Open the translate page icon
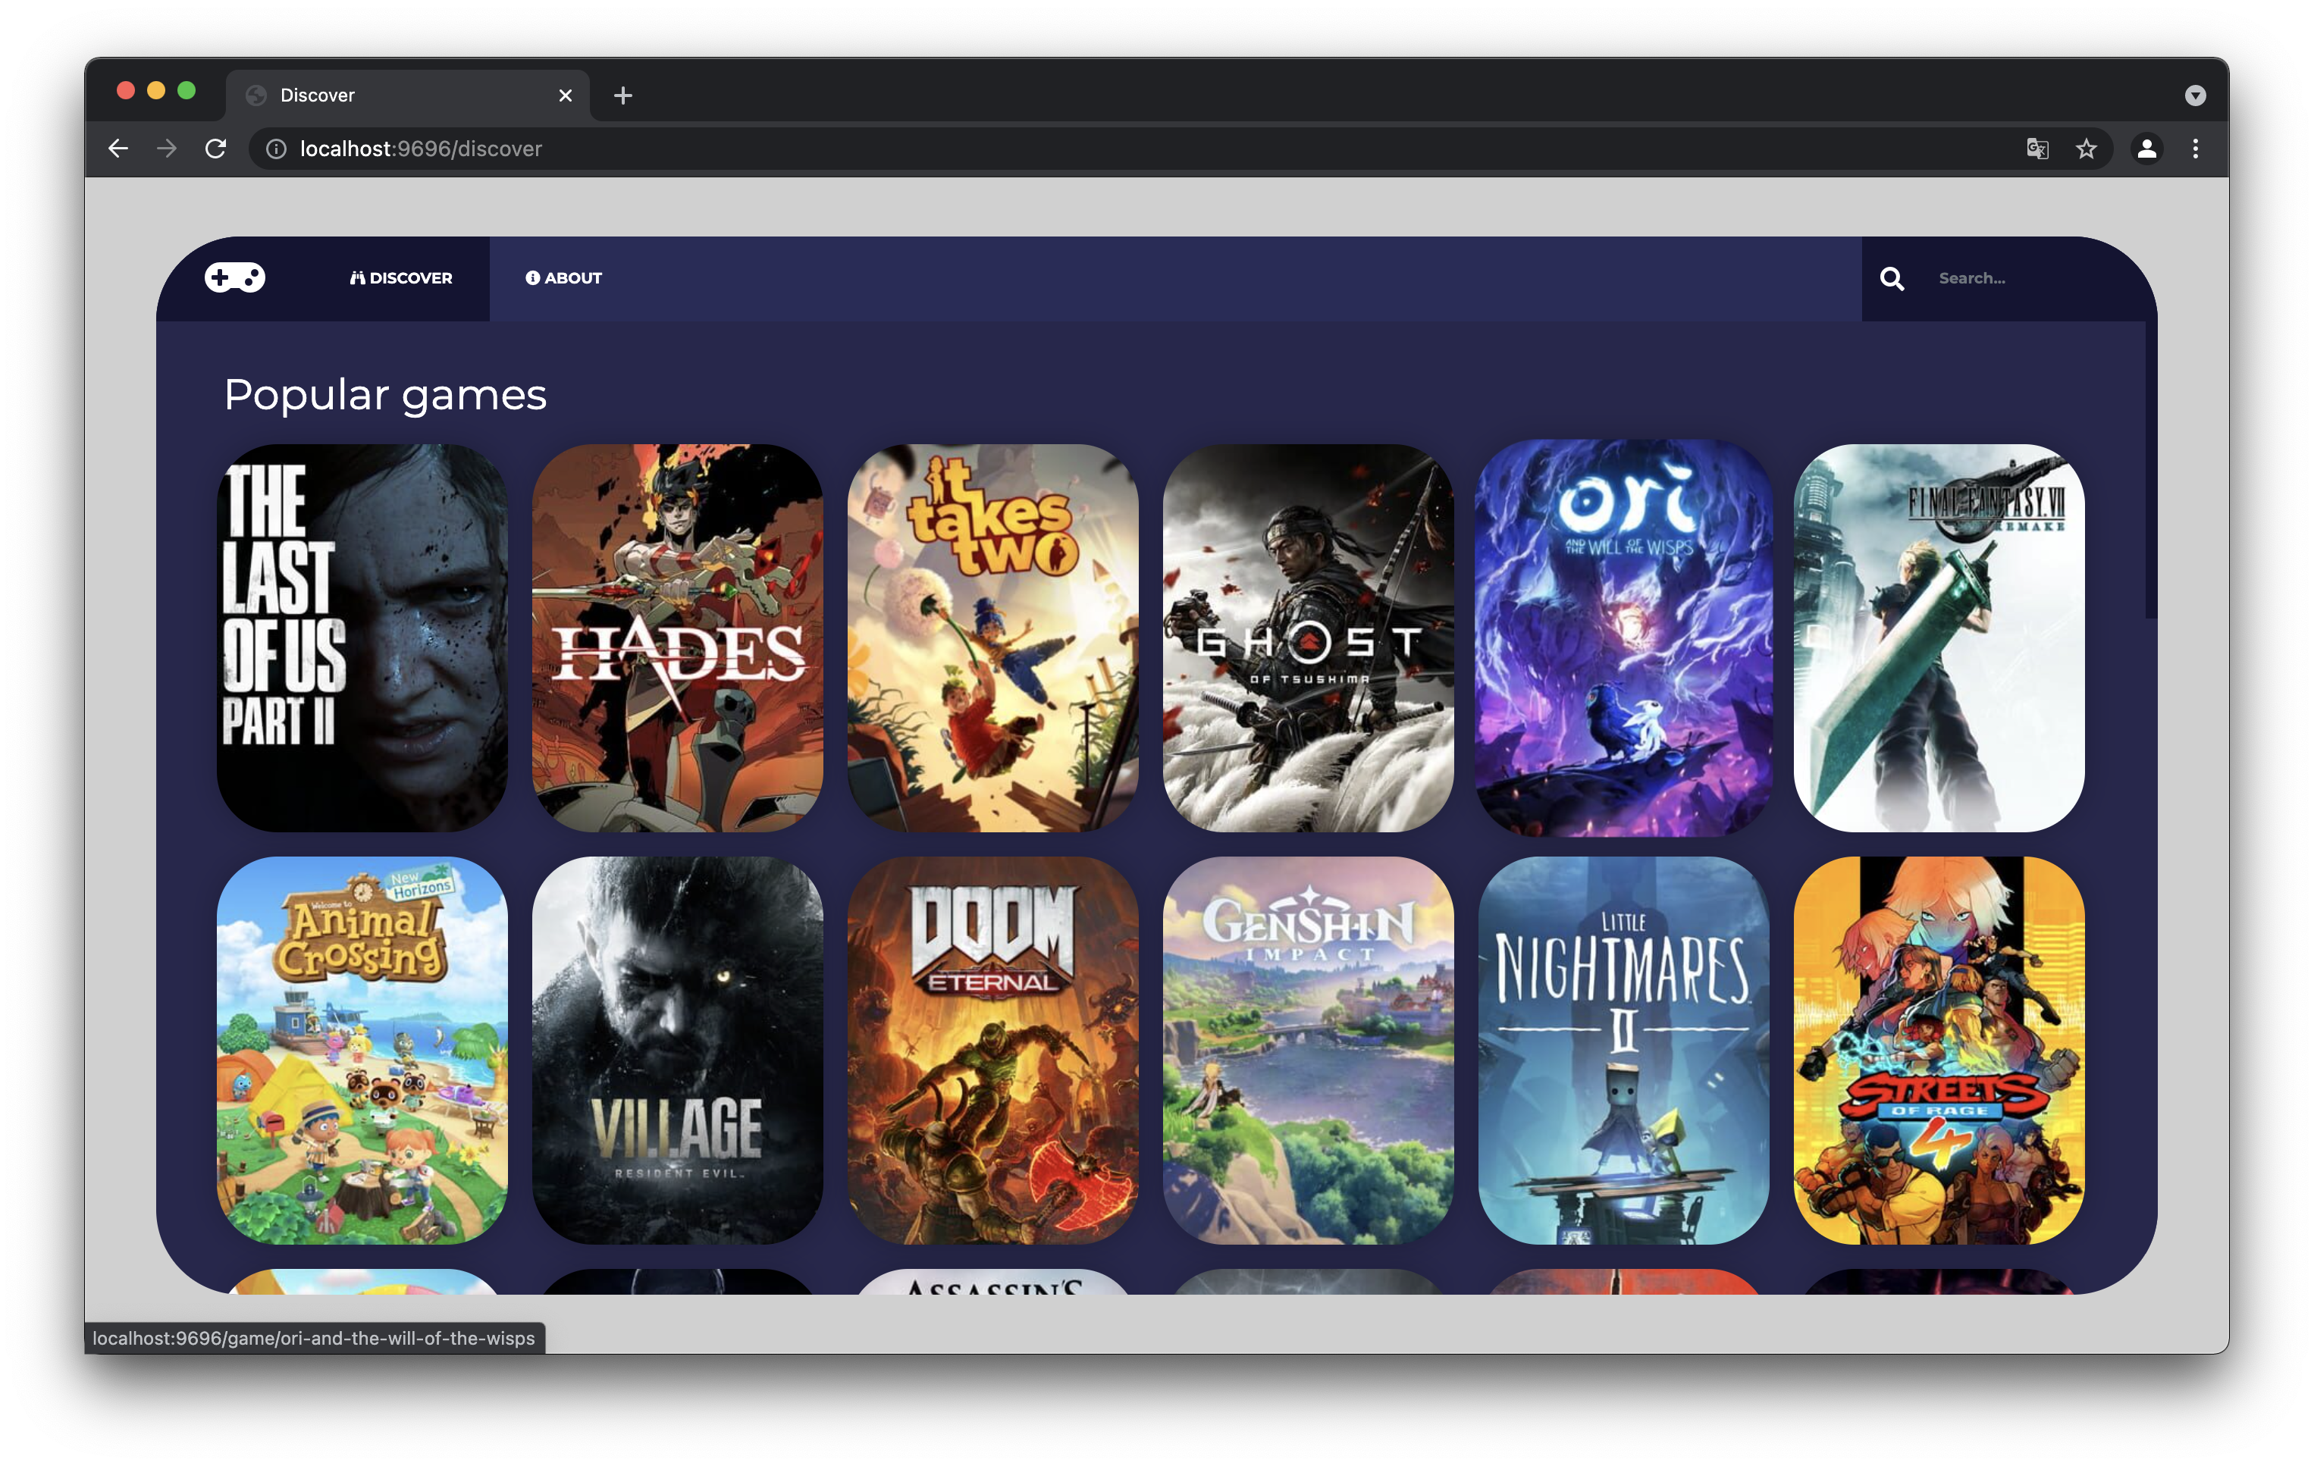Screen dimensions: 2314x1466 [x=2037, y=149]
